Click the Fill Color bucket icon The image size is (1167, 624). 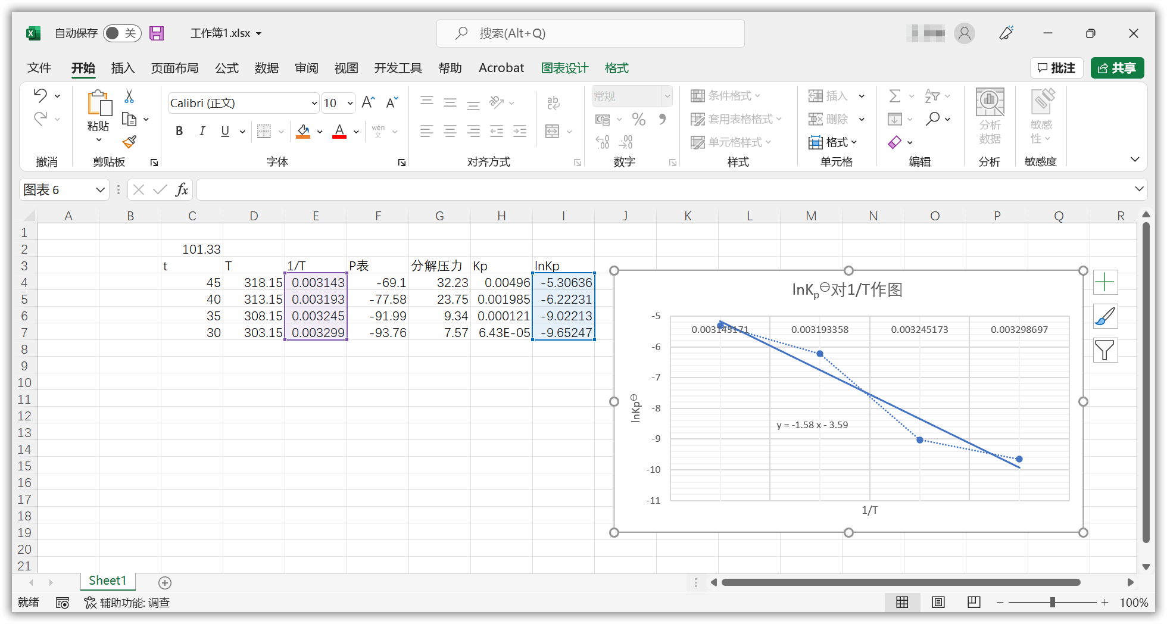tap(304, 131)
